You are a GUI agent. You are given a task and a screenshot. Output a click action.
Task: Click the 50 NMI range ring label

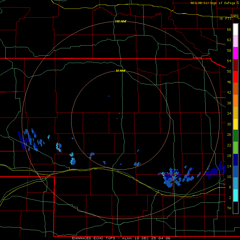(x=121, y=71)
